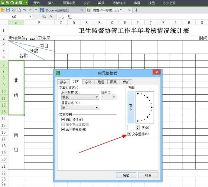The image size is (208, 187).
Task: Click the orientation dial with dots
Action: pos(145,107)
